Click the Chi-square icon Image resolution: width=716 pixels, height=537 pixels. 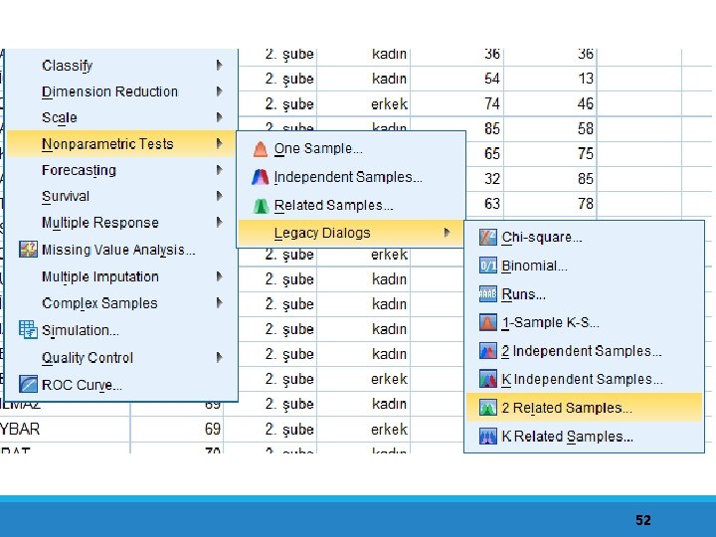pos(487,238)
